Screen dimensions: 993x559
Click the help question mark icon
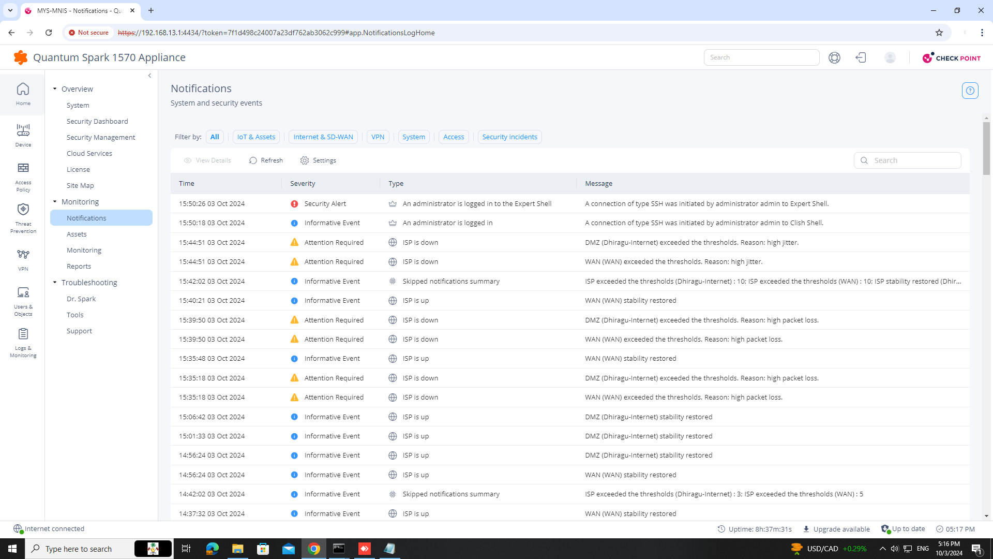[x=970, y=91]
